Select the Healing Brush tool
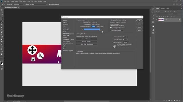Image resolution: width=183 pixels, height=102 pixels. 2,25
